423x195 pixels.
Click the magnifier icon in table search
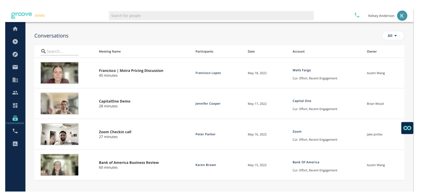(43, 51)
